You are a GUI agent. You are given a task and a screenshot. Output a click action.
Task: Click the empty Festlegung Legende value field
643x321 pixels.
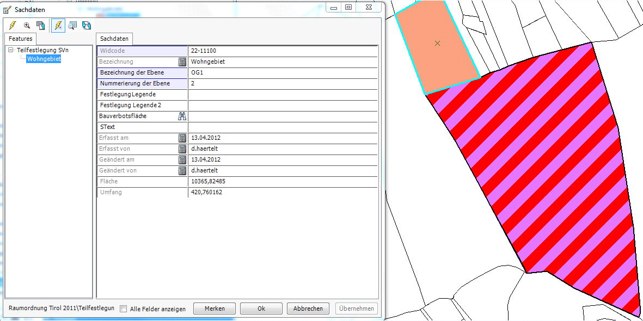pos(282,94)
